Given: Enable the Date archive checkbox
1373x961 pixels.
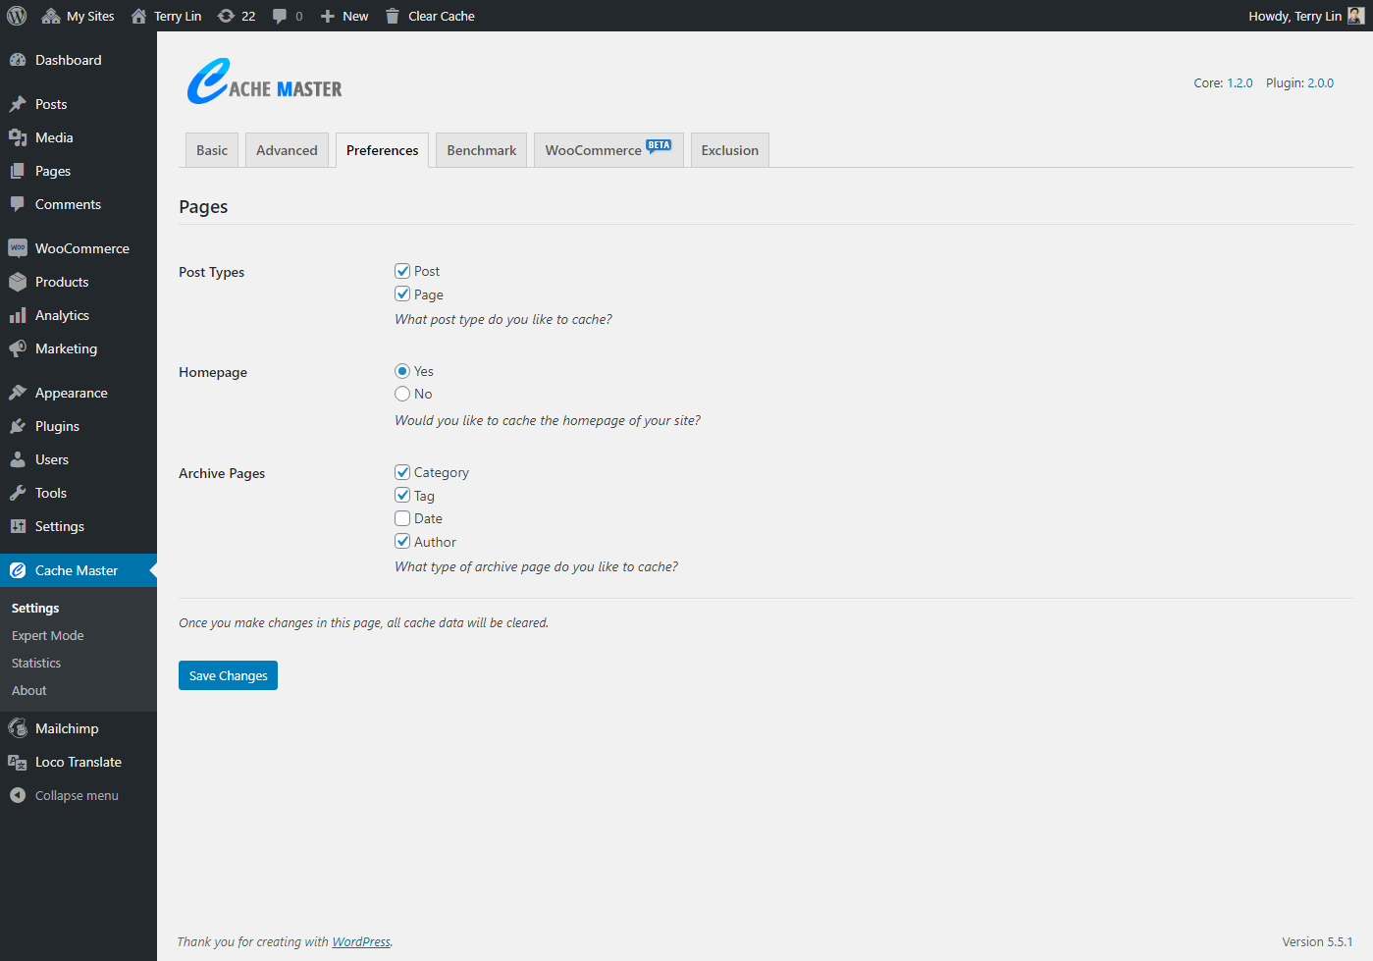Looking at the screenshot, I should click(402, 518).
